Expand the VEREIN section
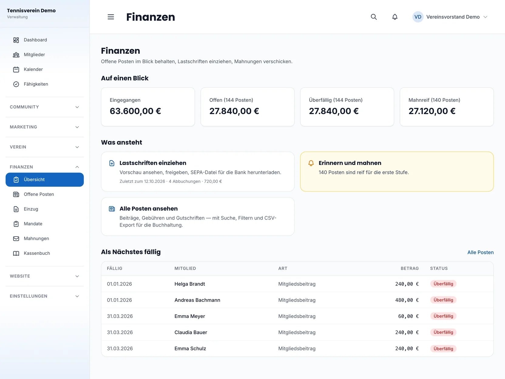 click(x=45, y=147)
